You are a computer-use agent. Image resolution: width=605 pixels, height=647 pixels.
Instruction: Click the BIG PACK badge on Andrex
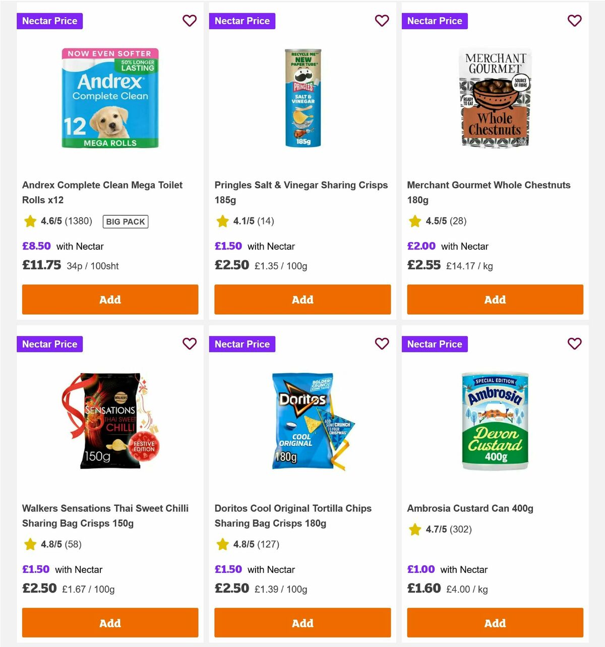tap(125, 221)
